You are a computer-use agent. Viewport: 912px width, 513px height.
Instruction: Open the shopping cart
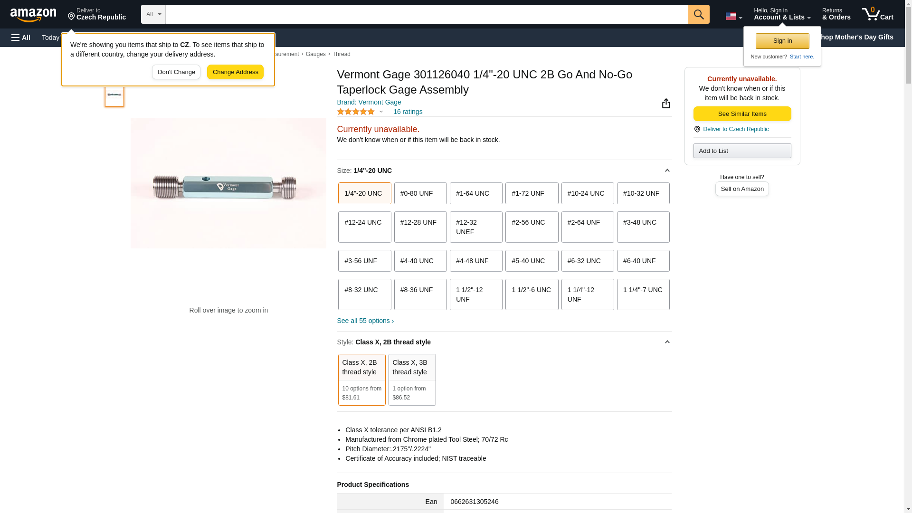(x=877, y=14)
